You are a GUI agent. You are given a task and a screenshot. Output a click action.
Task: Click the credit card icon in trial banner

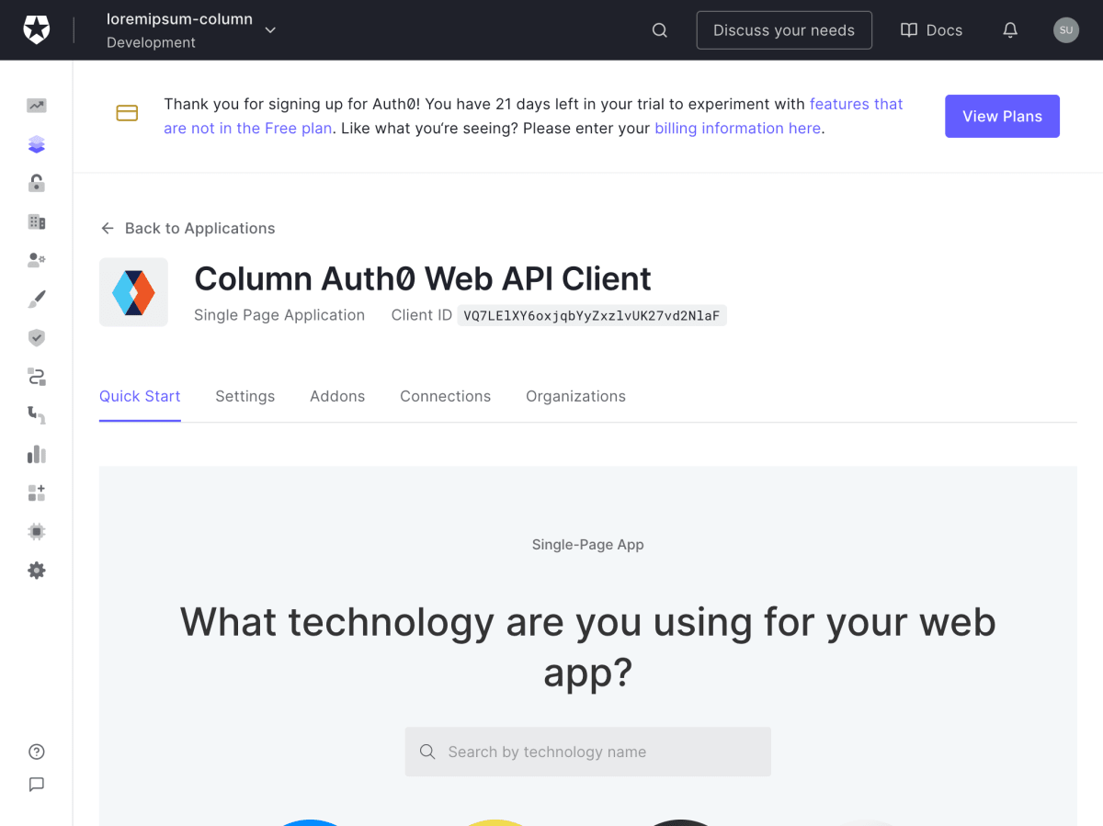click(x=127, y=113)
